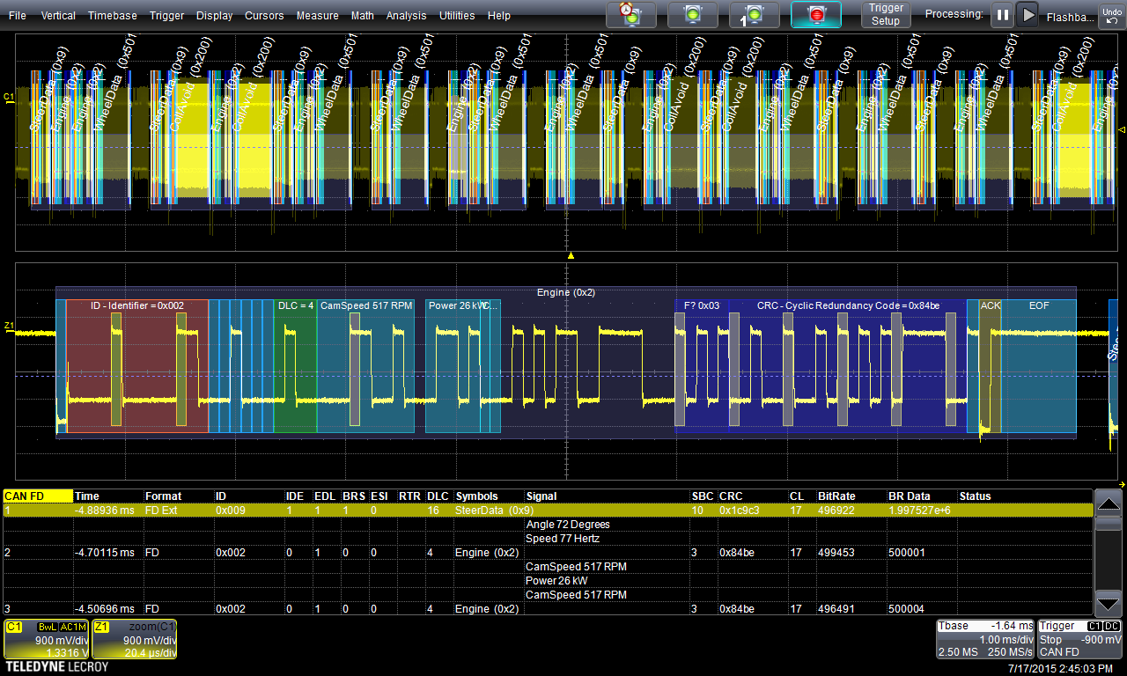This screenshot has width=1127, height=676.
Task: Open the Measure menu
Action: point(317,16)
